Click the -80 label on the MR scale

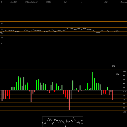tap(124, 108)
